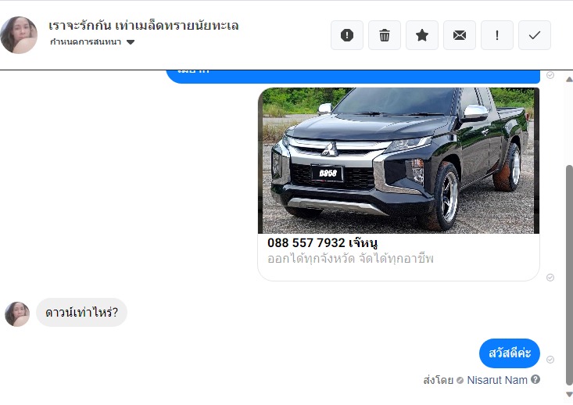The height and width of the screenshot is (405, 573).
Task: Mark conversation done with checkmark button
Action: click(535, 35)
